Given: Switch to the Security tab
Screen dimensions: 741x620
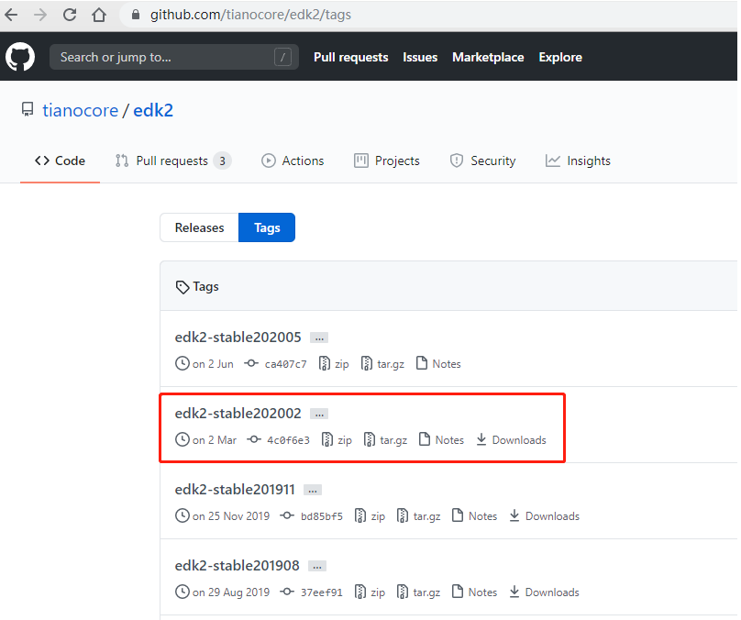Looking at the screenshot, I should 482,161.
